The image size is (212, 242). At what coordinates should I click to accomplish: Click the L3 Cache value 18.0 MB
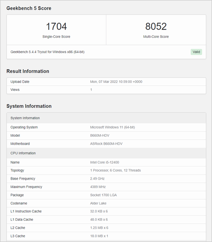click(99, 236)
